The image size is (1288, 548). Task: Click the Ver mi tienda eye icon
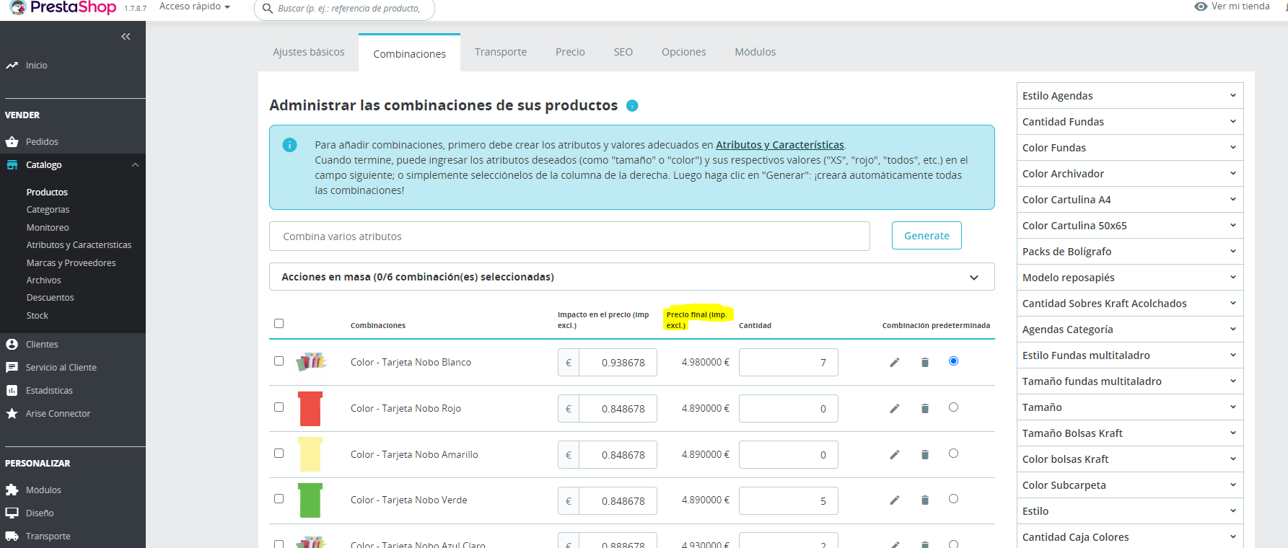(x=1201, y=6)
